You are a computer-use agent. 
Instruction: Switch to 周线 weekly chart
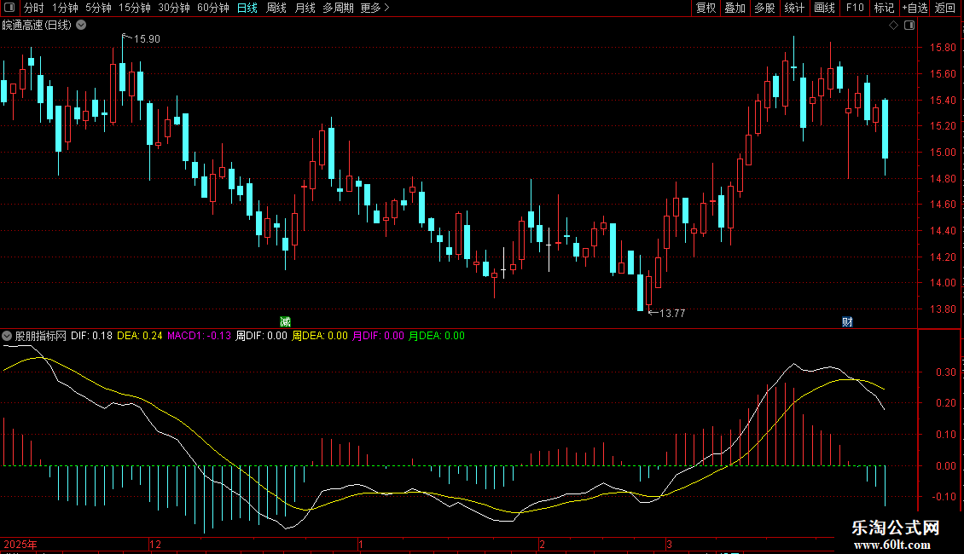[x=276, y=8]
